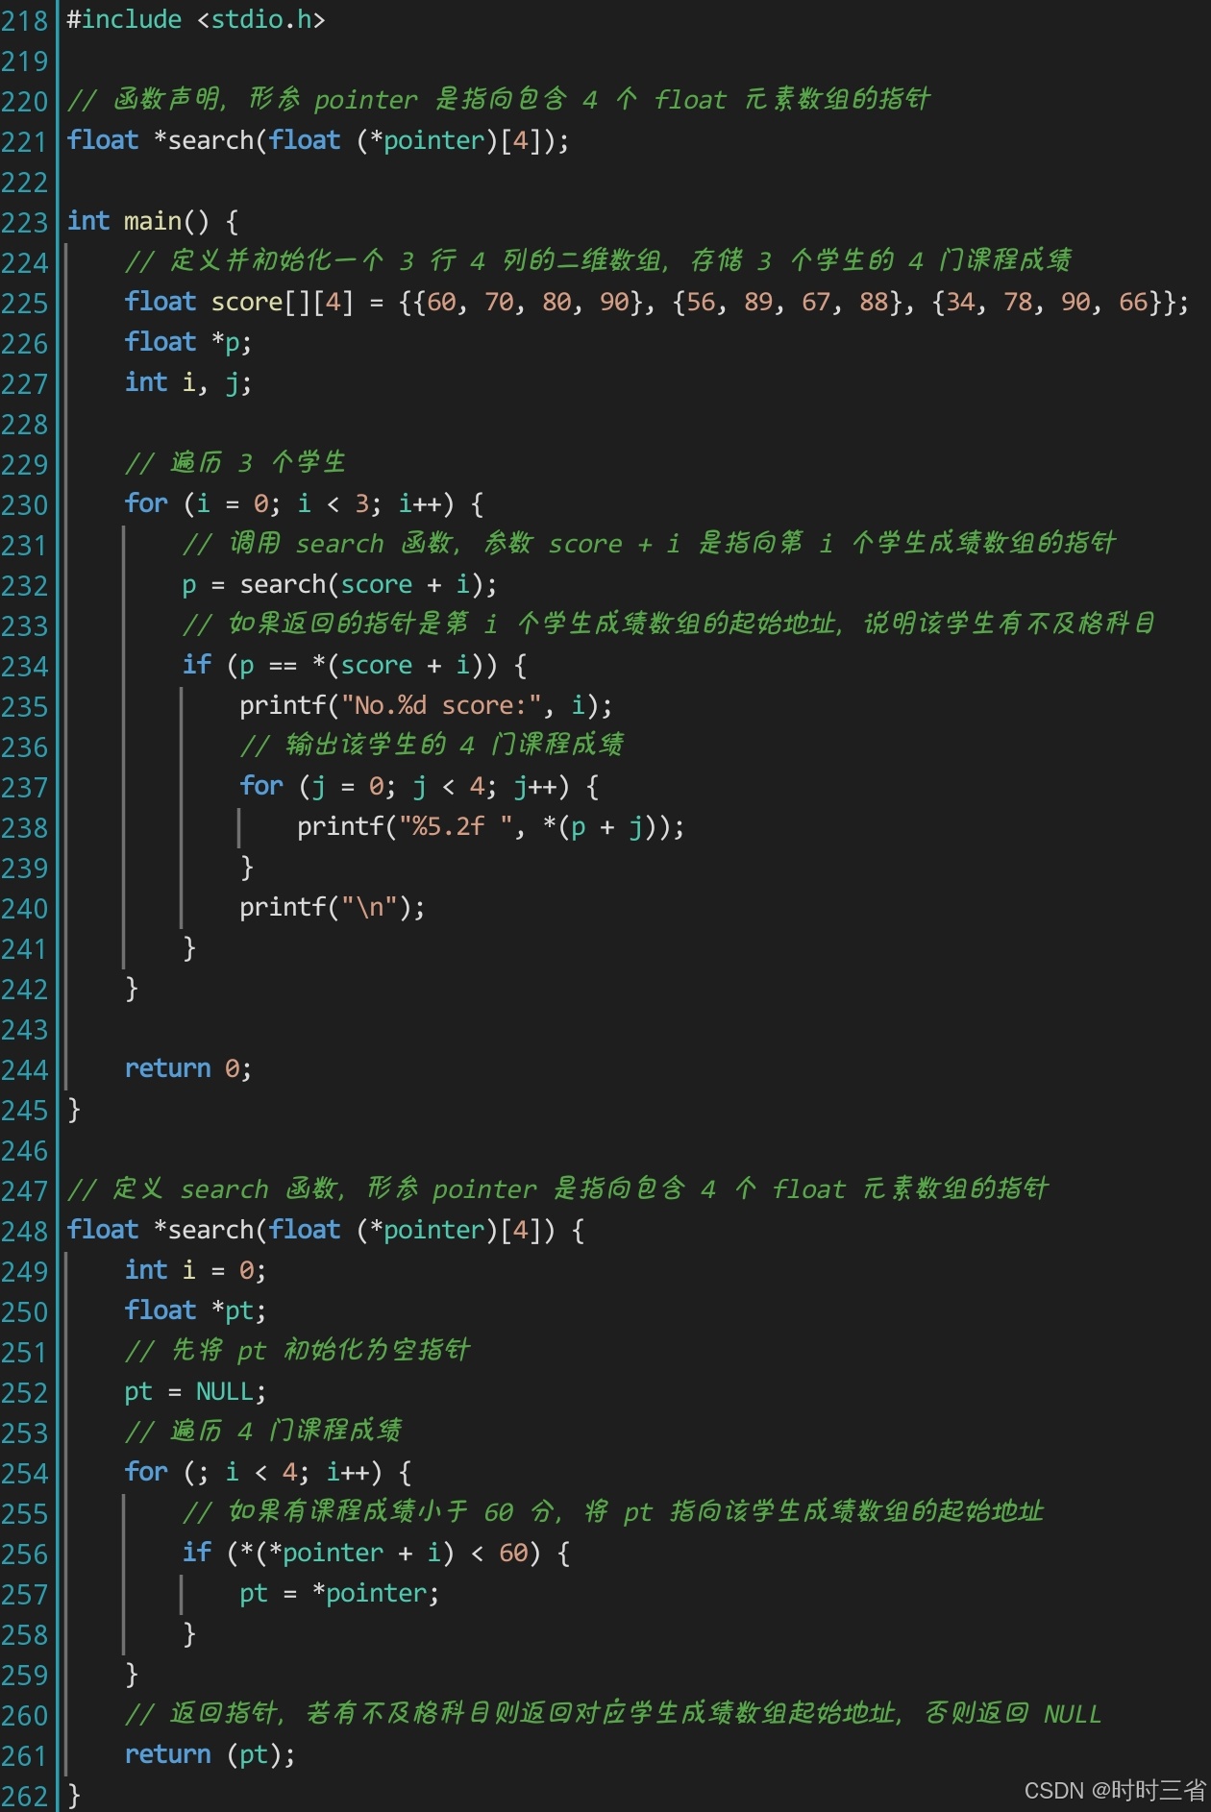
Task: Click line number 218
Action: point(25,20)
